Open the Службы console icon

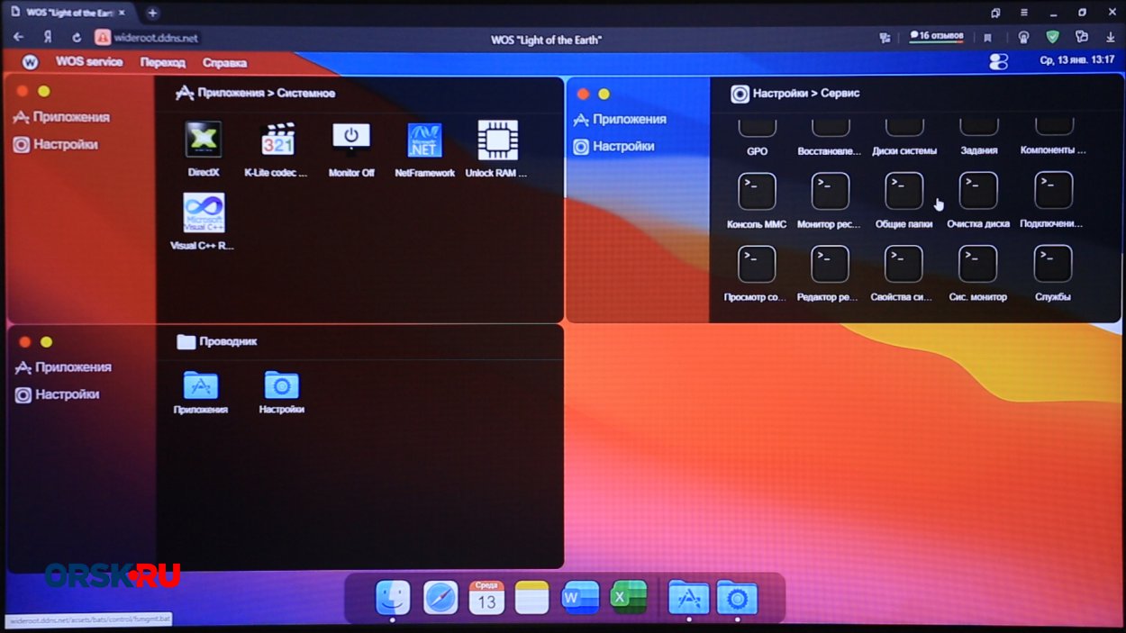coord(1052,265)
